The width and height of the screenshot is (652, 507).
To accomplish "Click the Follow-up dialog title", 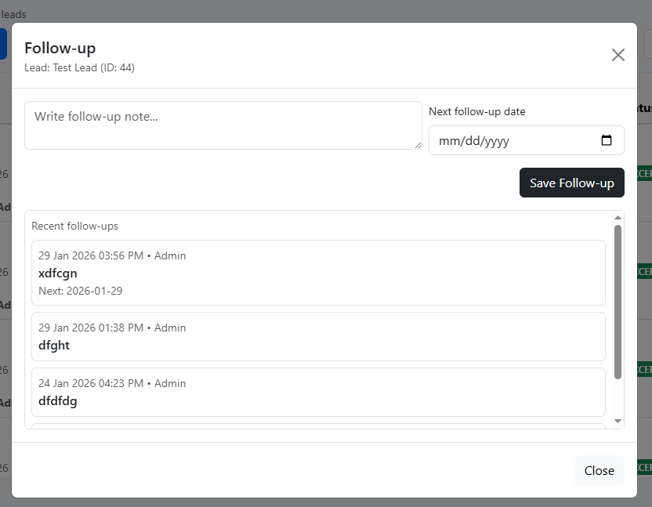I will (60, 48).
